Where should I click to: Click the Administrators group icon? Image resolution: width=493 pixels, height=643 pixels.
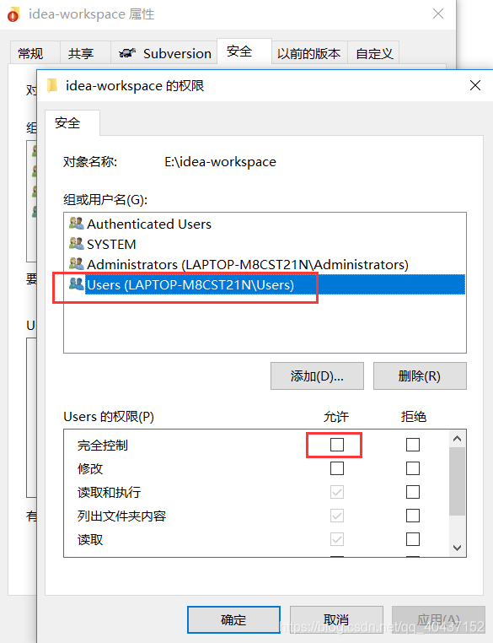(x=76, y=264)
